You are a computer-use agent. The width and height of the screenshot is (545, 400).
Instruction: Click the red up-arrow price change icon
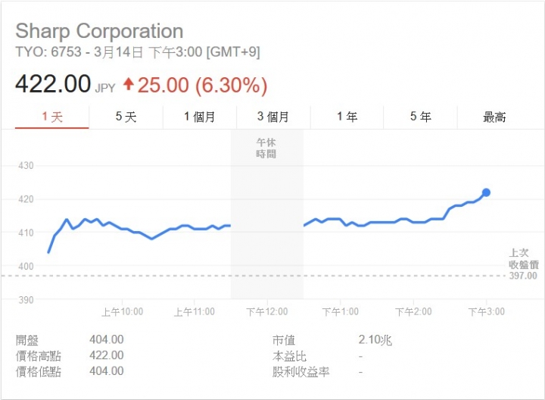pyautogui.click(x=129, y=84)
